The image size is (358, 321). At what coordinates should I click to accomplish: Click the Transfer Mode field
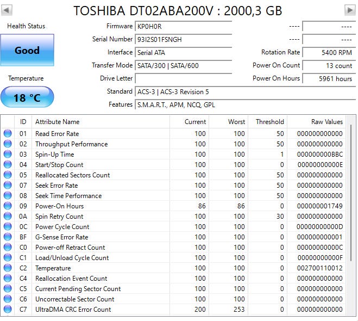pos(184,66)
